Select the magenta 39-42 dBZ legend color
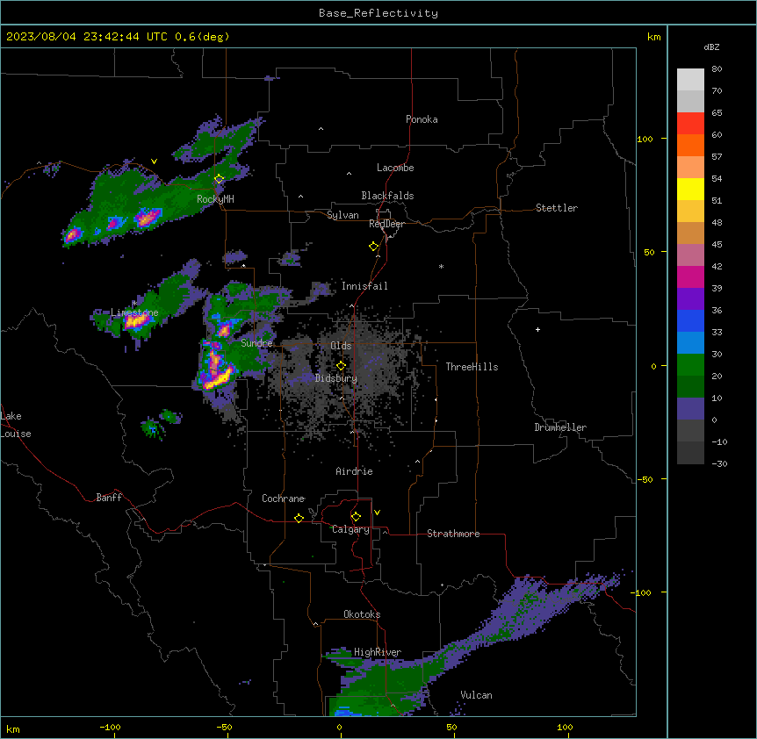 [x=690, y=276]
